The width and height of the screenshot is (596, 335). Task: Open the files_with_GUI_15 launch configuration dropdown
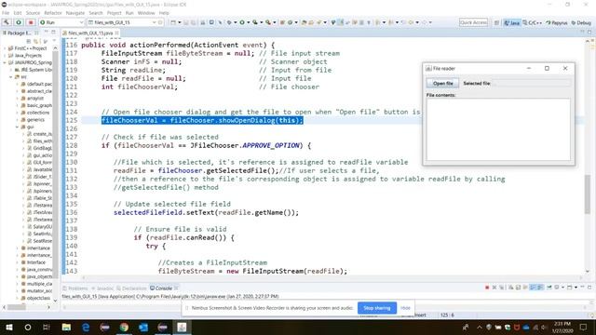122,22
